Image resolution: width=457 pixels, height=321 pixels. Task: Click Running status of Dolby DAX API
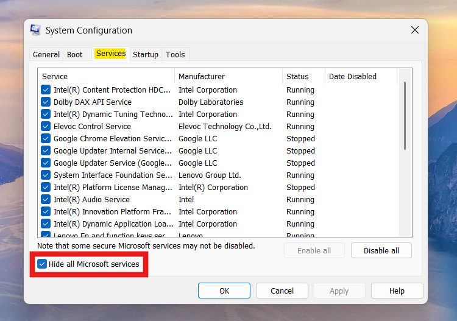click(x=300, y=102)
